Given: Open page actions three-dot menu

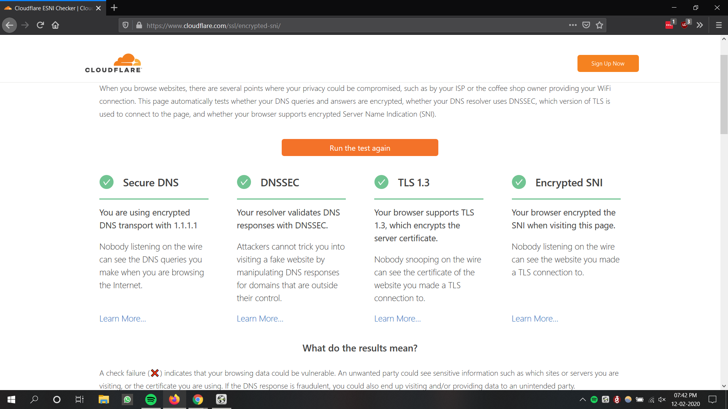Looking at the screenshot, I should tap(573, 25).
